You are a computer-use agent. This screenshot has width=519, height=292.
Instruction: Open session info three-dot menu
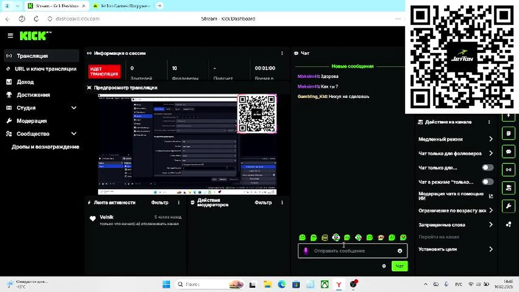click(x=282, y=53)
